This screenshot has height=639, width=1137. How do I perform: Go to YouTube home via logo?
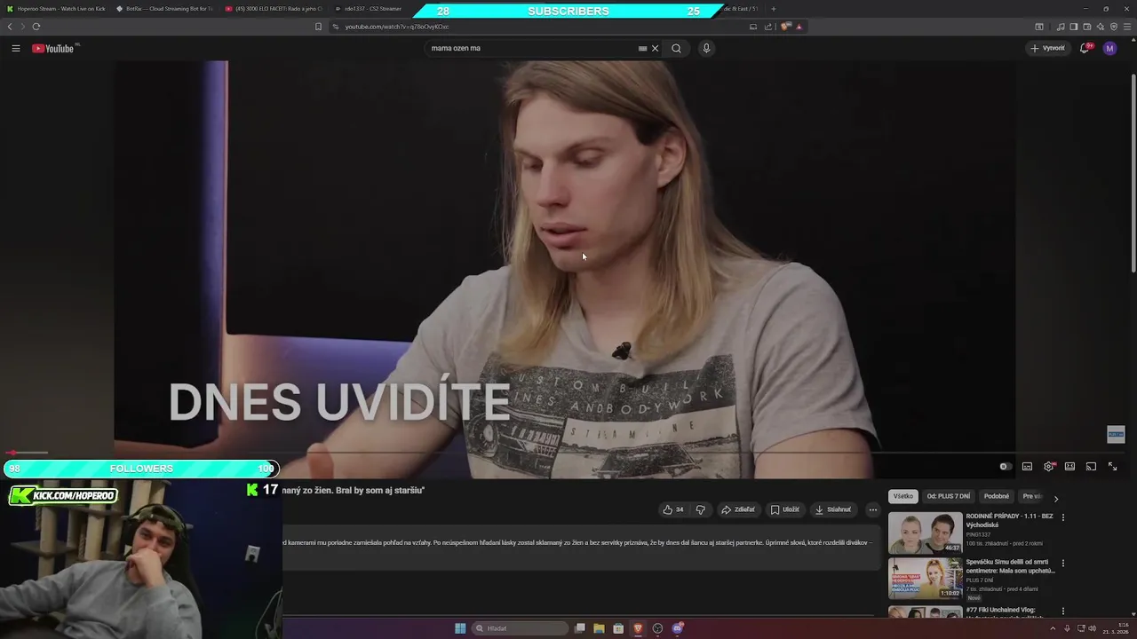(53, 48)
